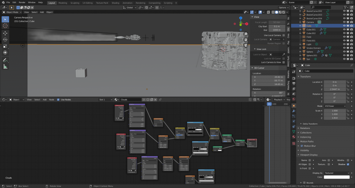Screen dimensions: 355x188
Task: Open the Object Mode dropdown
Action: click(12, 12)
